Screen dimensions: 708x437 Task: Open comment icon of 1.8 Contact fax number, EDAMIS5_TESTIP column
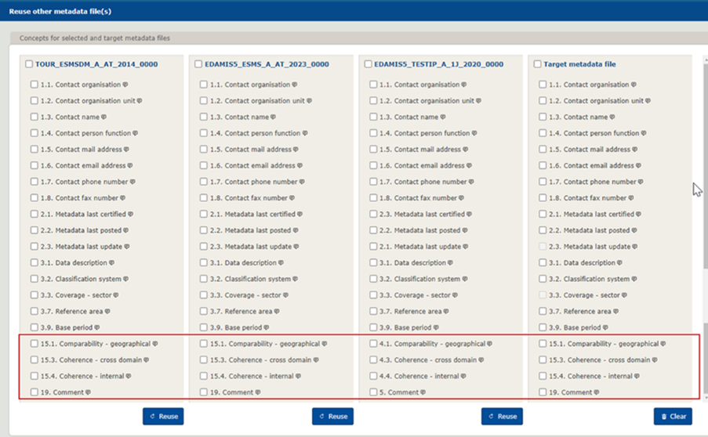(462, 198)
